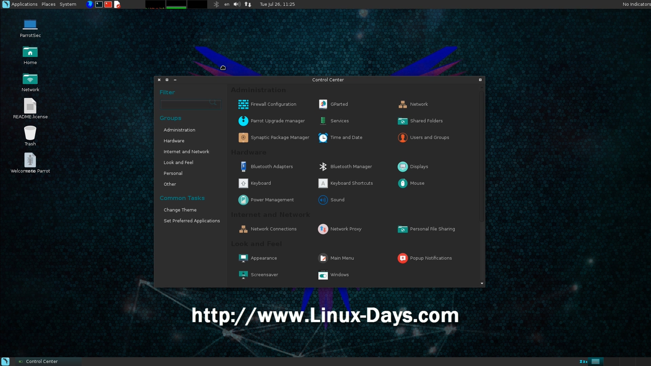Click the red panel launcher icon

(x=108, y=4)
